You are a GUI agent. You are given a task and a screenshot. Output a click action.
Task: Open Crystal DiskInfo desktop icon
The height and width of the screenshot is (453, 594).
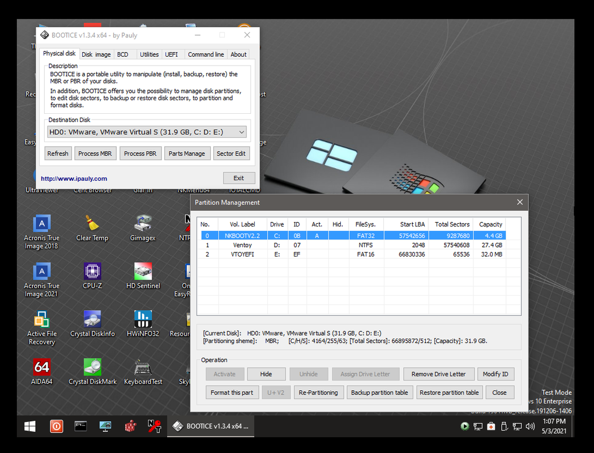pos(92,324)
